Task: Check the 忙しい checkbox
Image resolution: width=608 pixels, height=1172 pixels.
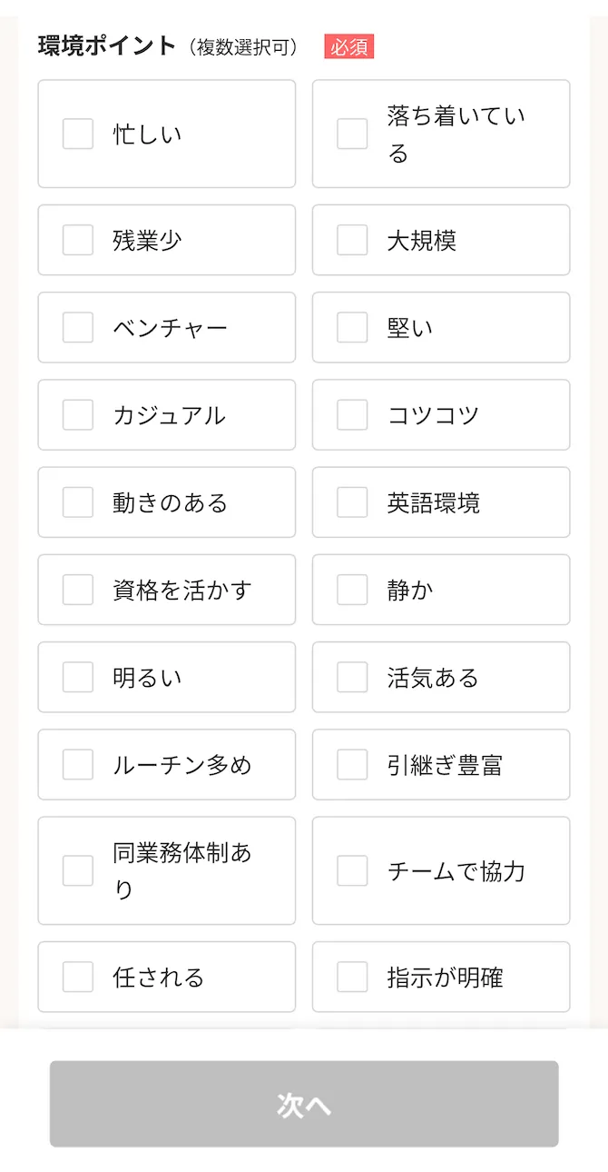Action: (x=77, y=134)
